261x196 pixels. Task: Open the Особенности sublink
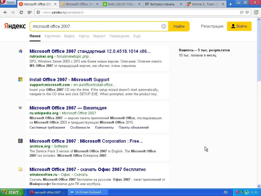point(80,128)
